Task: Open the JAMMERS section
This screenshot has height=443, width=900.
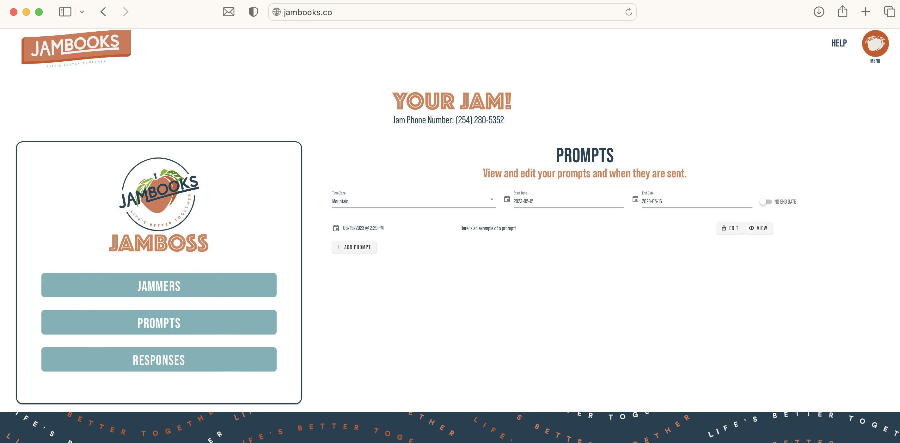Action: coord(159,285)
